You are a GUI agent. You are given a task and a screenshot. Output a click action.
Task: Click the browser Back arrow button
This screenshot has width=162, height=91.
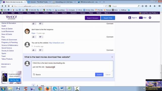[2, 6]
